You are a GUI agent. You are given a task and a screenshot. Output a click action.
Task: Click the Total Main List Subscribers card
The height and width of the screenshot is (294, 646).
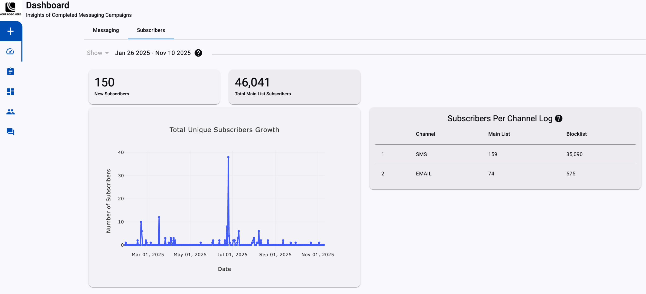(x=294, y=87)
